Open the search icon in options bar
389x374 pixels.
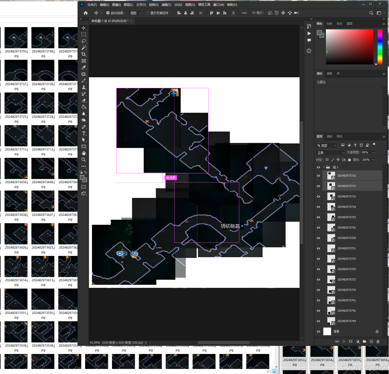pos(371,13)
